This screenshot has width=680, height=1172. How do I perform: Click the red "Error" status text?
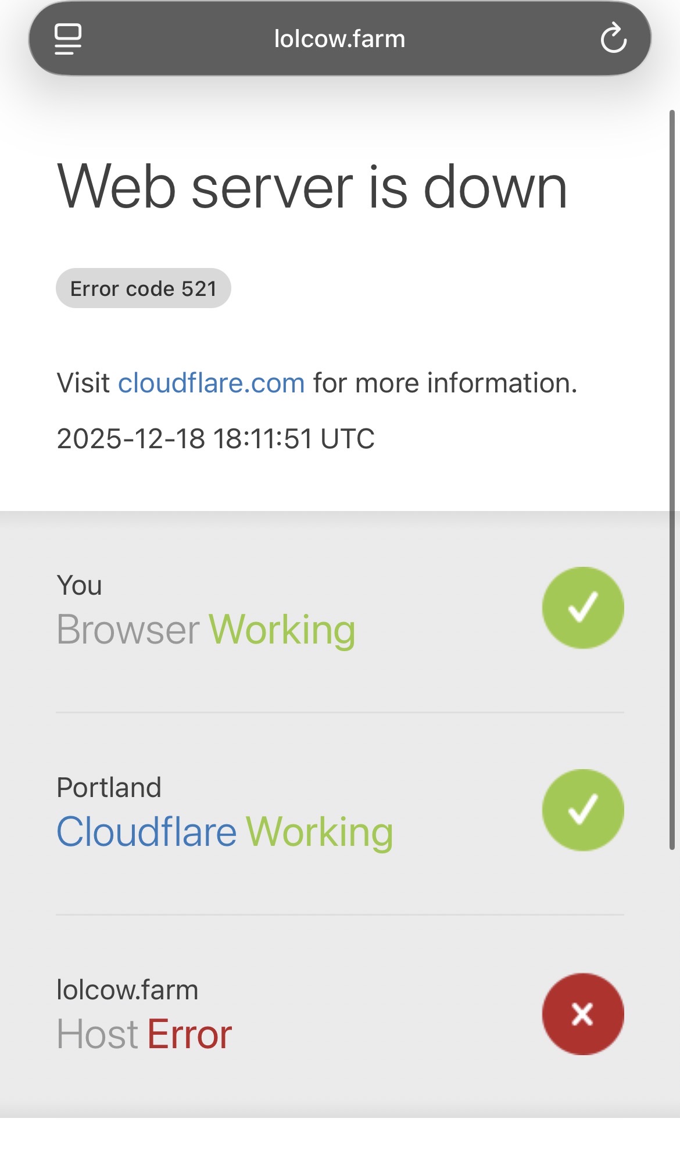click(189, 1034)
